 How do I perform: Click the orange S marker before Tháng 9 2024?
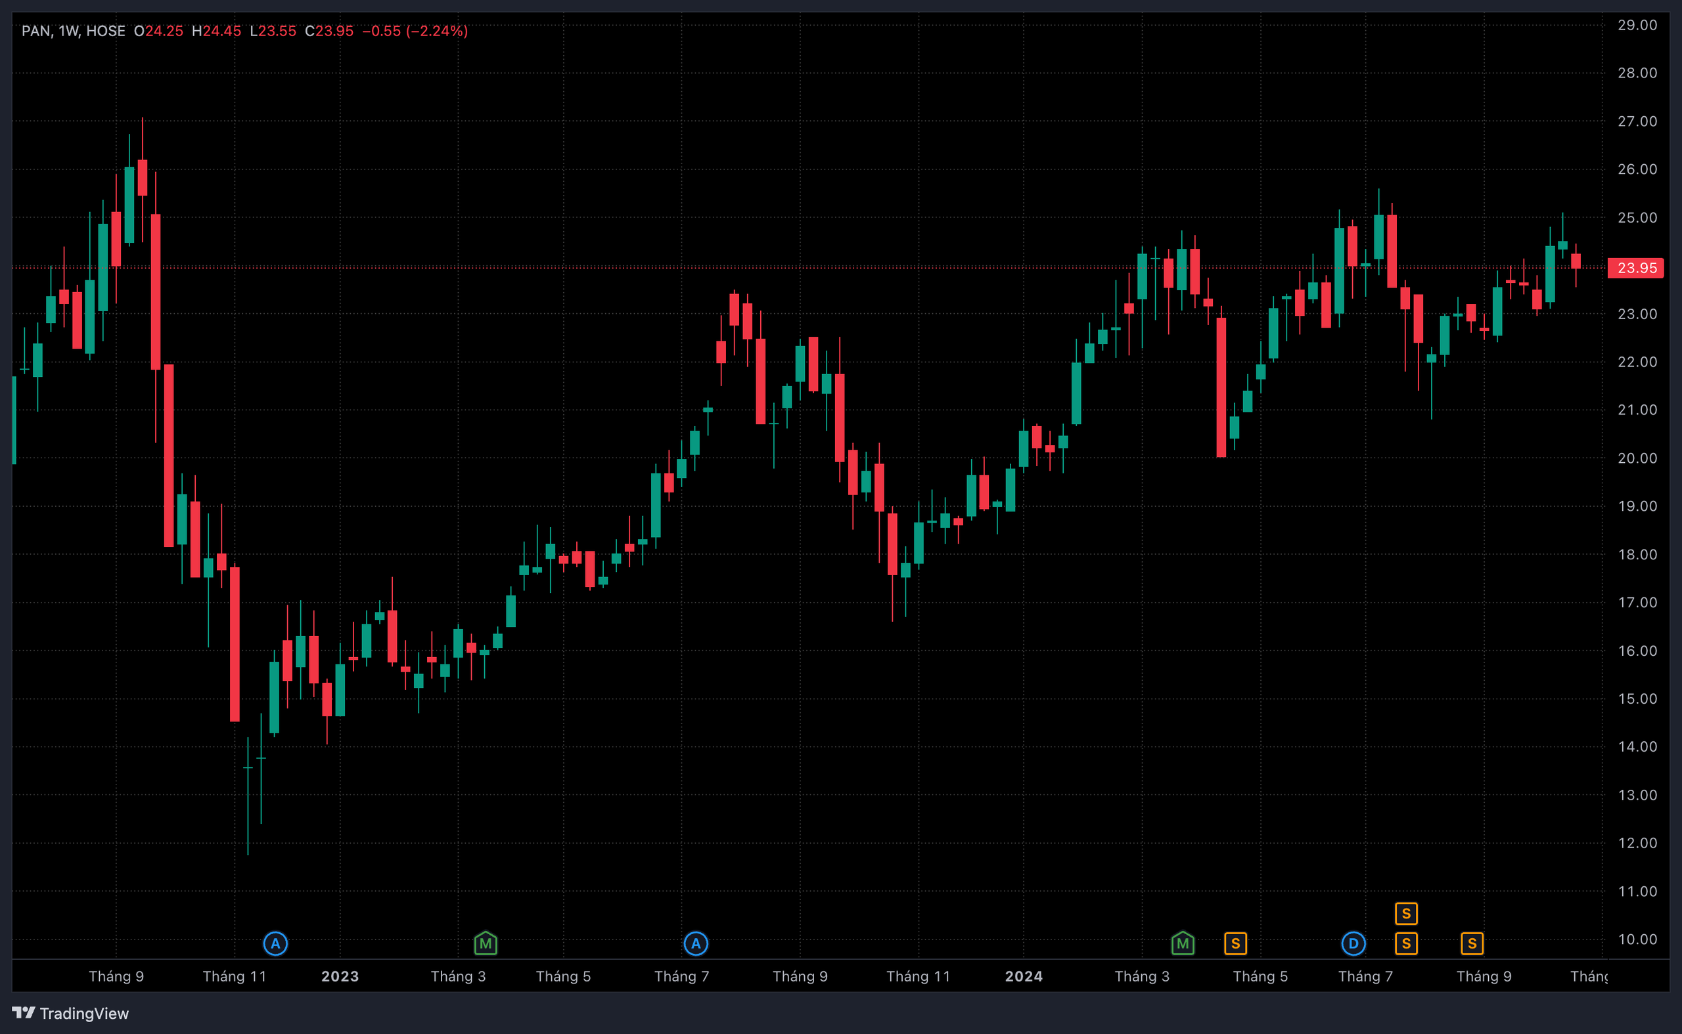(x=1472, y=944)
